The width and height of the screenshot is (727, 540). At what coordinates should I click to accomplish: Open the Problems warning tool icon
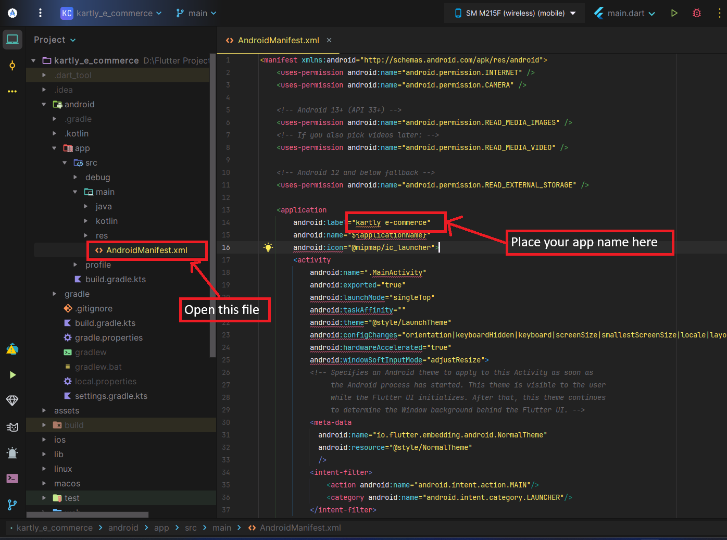click(x=12, y=349)
